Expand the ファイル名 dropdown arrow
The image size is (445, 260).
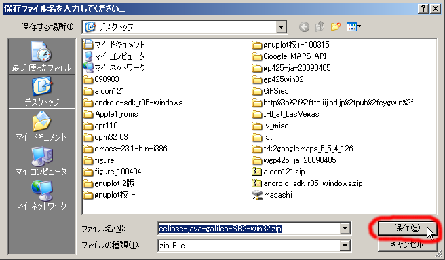coord(345,228)
